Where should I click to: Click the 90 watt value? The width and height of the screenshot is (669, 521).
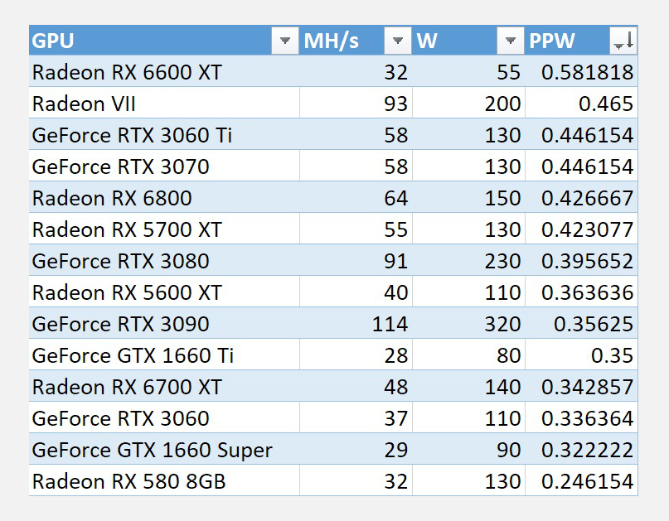pyautogui.click(x=508, y=451)
